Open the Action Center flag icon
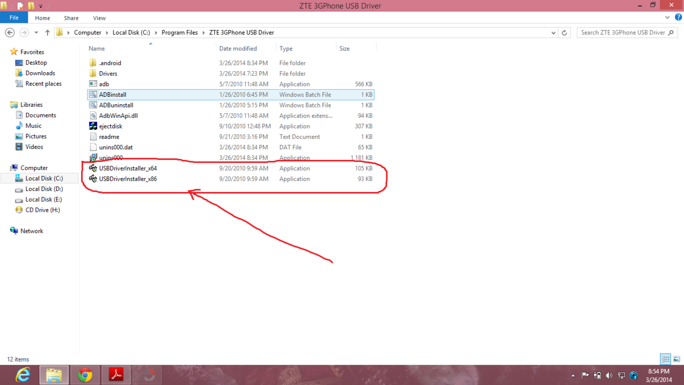Viewport: 684px width, 385px height. coord(586,375)
